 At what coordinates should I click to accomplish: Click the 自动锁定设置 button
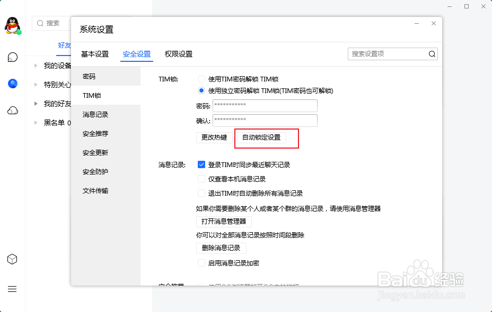(x=261, y=137)
